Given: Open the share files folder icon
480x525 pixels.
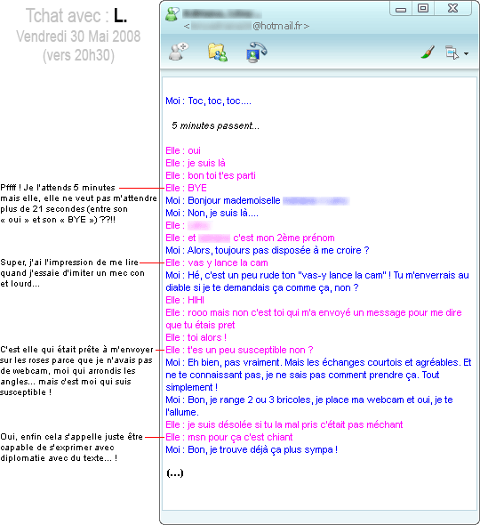Looking at the screenshot, I should tap(218, 52).
